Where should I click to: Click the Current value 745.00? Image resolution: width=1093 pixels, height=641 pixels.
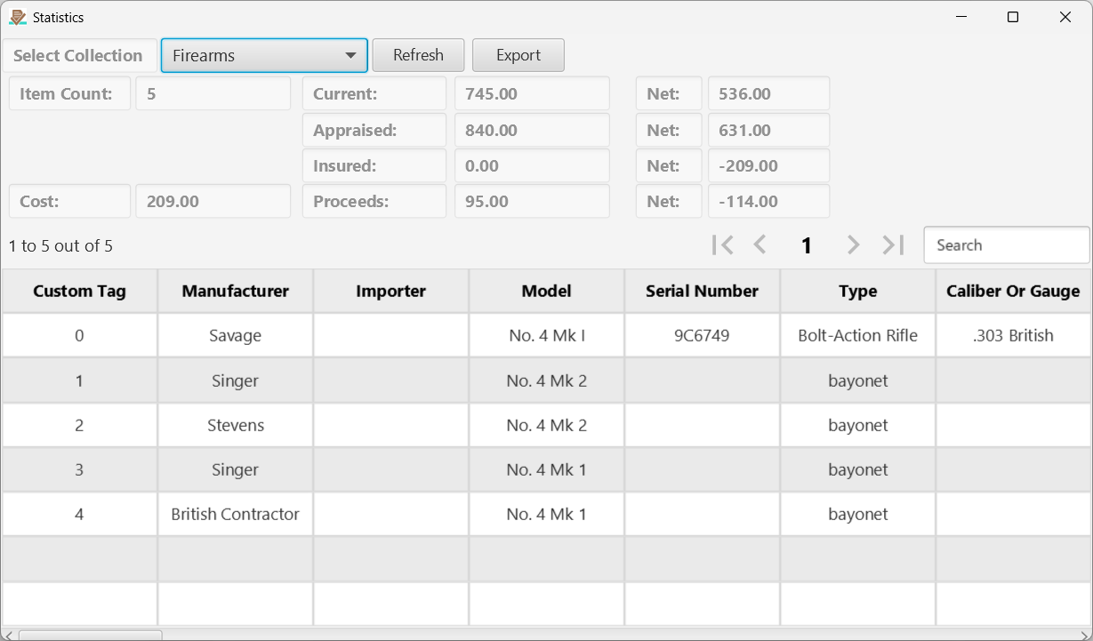point(532,93)
